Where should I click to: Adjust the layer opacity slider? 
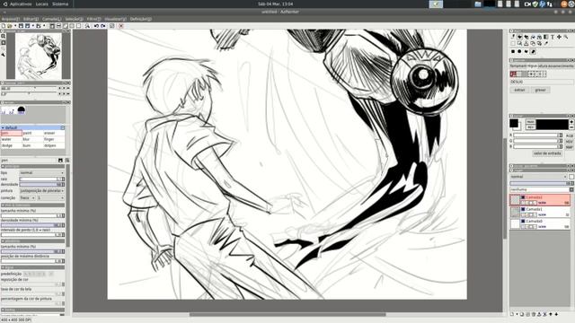click(541, 183)
